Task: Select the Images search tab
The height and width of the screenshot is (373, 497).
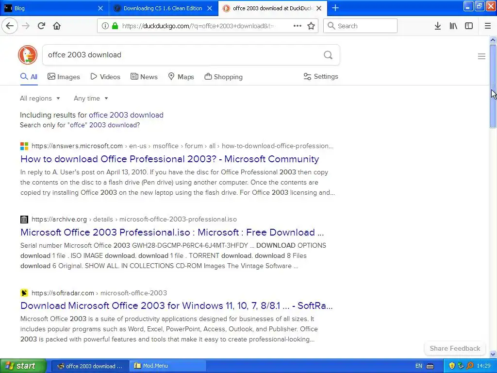Action: [x=64, y=77]
